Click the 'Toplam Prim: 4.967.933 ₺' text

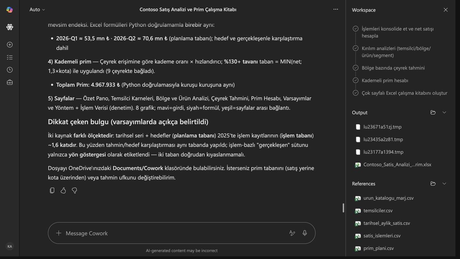click(x=88, y=85)
